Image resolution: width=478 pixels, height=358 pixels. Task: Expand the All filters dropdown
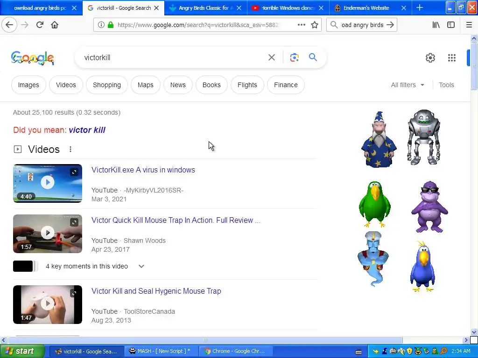[408, 85]
